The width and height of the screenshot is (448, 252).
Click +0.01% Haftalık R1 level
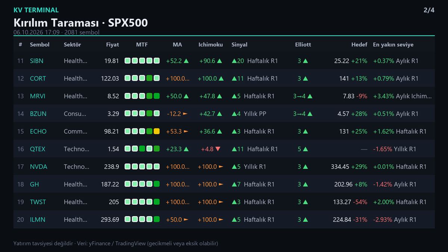point(400,167)
